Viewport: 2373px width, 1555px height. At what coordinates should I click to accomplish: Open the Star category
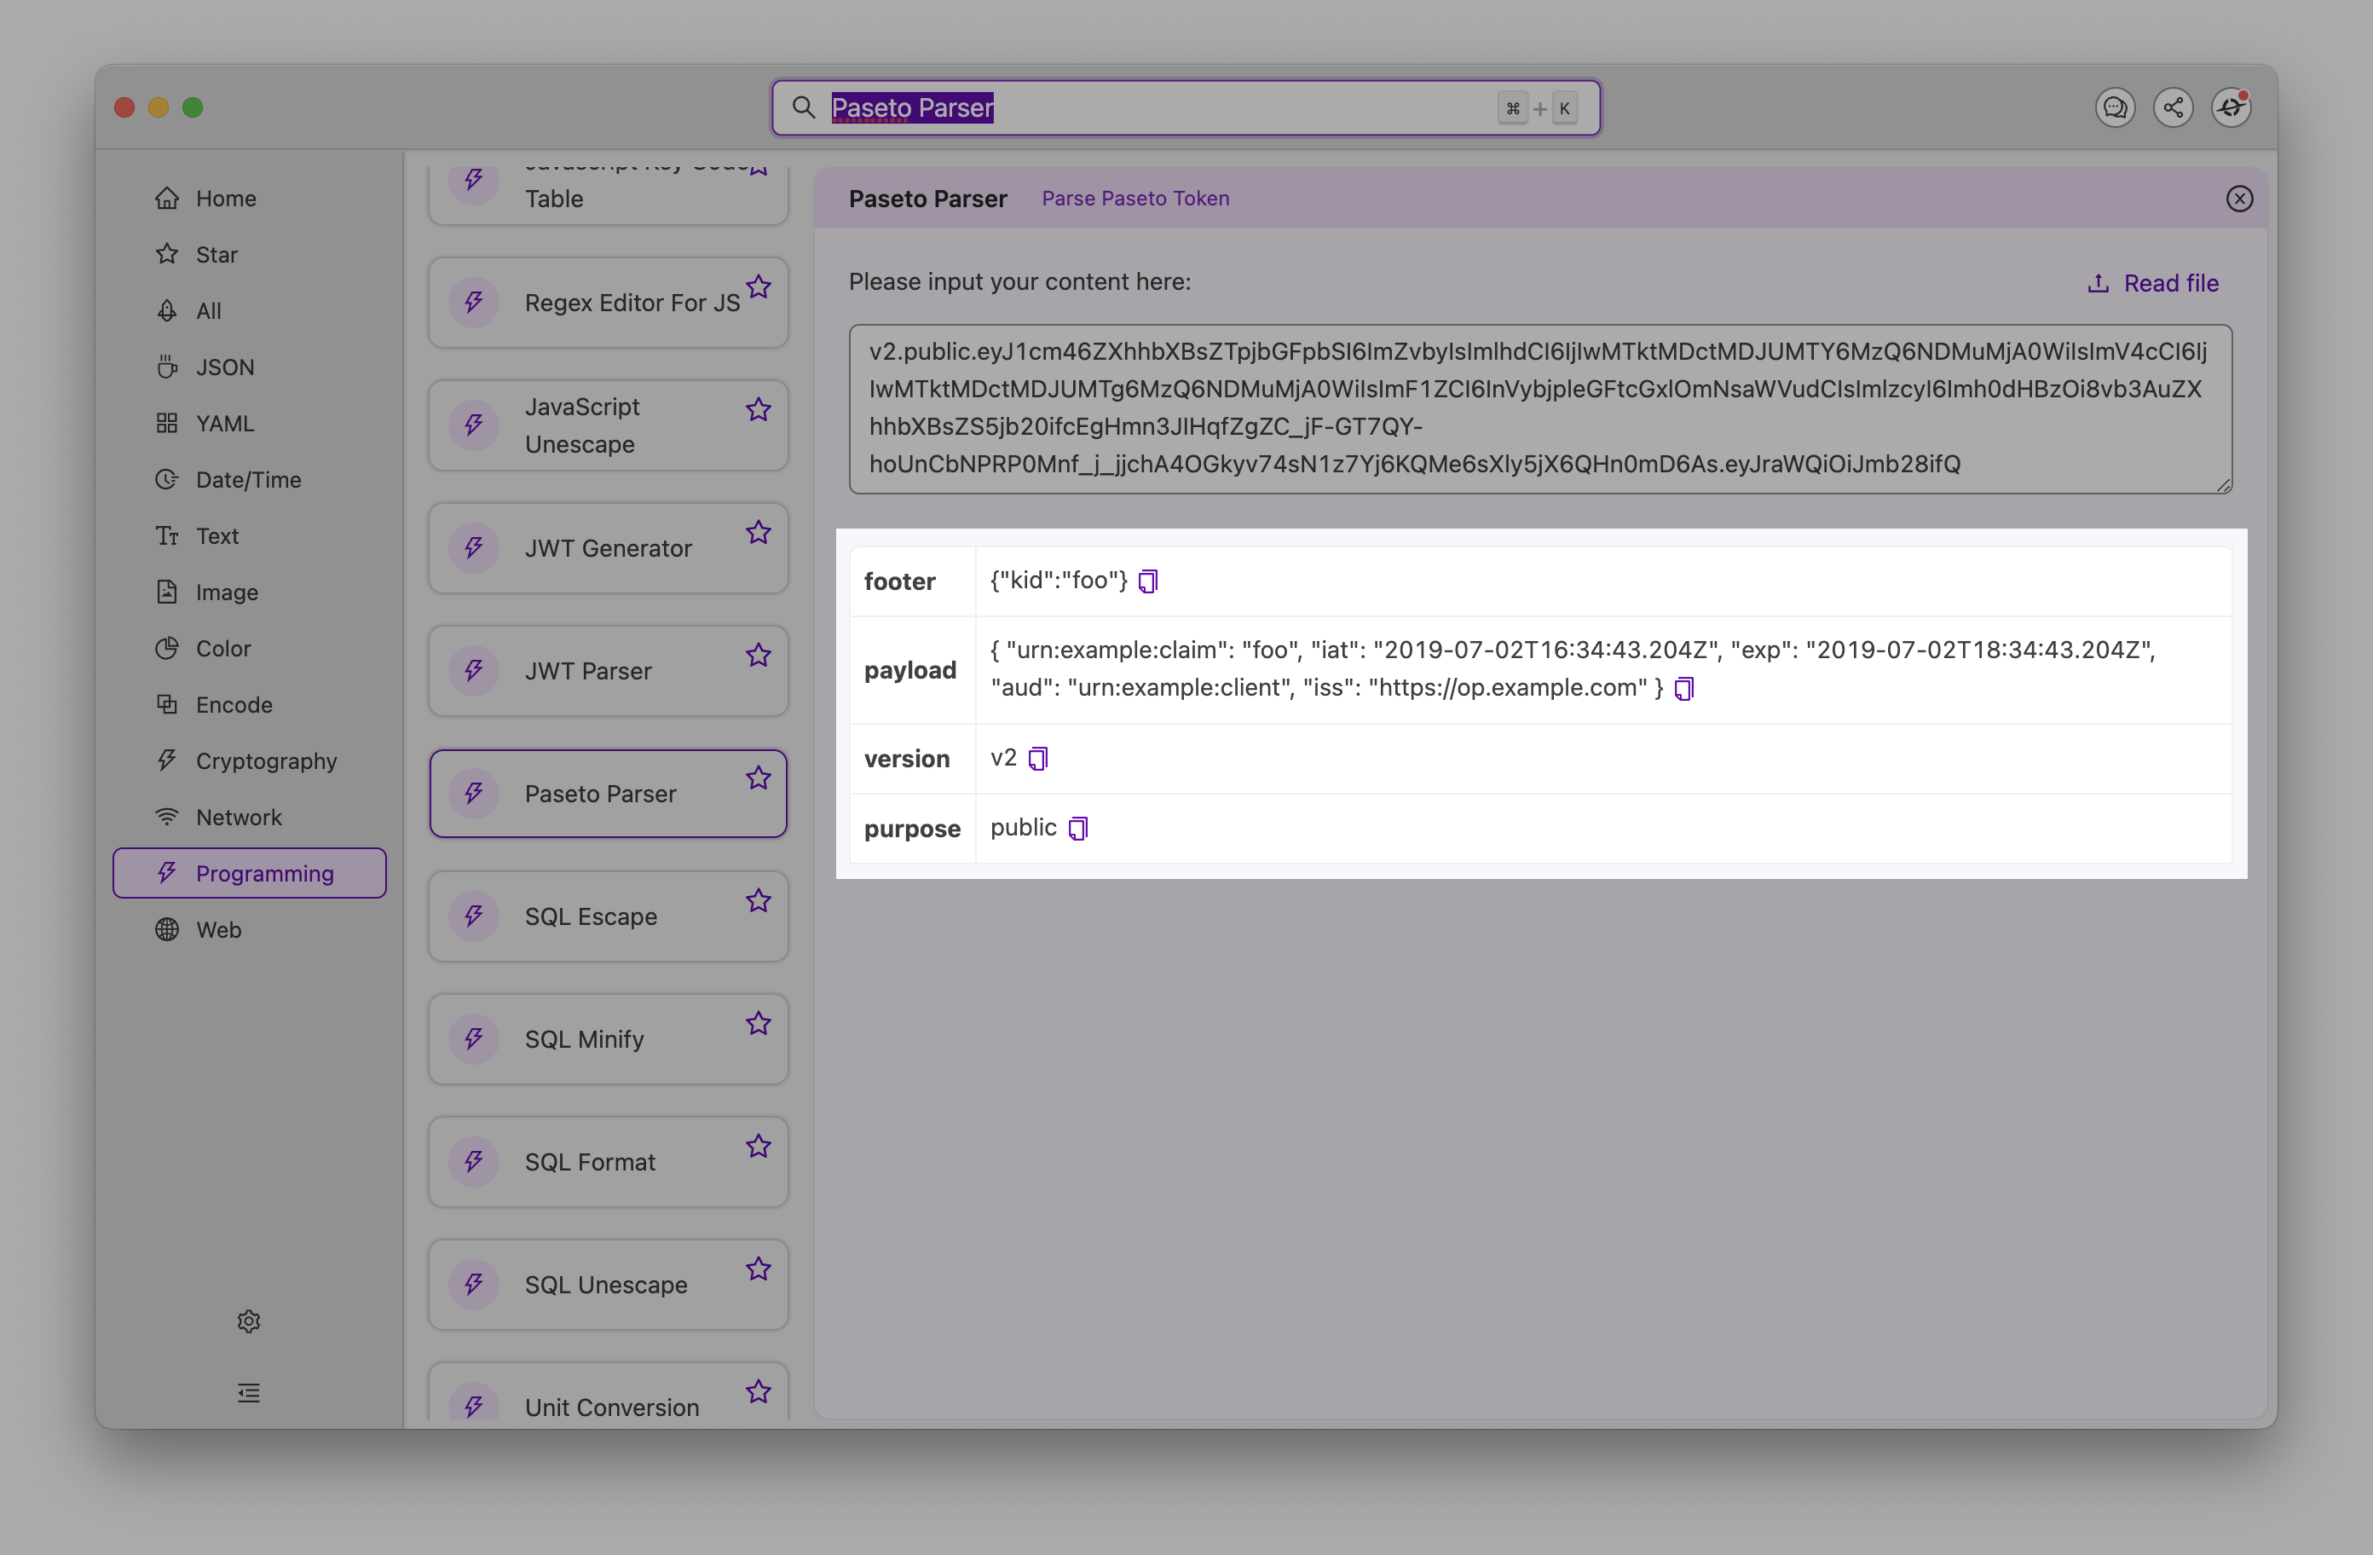click(249, 254)
